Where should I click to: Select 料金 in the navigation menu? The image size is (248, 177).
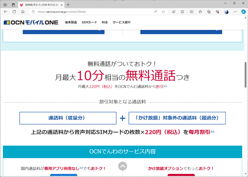coord(105,22)
